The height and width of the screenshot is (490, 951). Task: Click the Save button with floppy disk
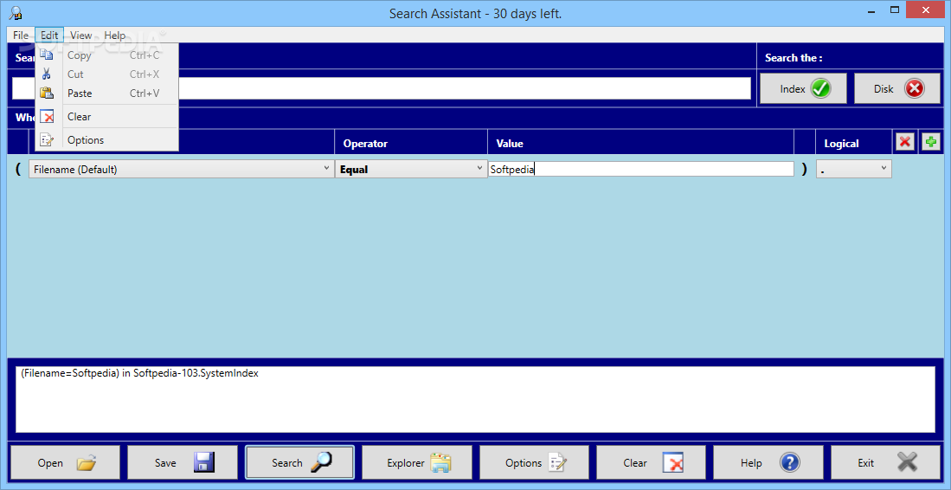[183, 462]
